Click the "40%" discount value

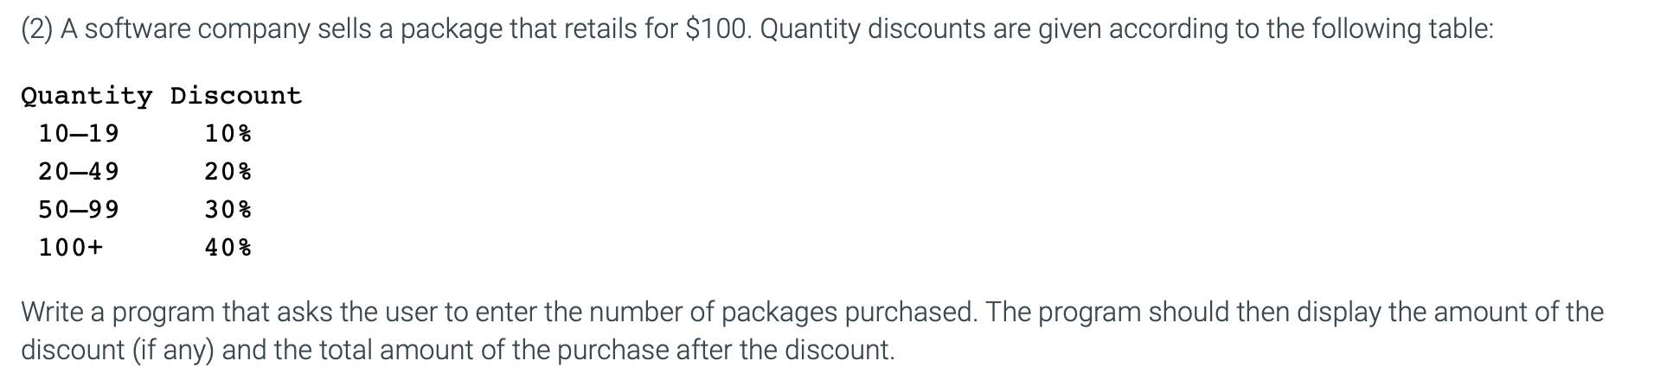[x=228, y=248]
